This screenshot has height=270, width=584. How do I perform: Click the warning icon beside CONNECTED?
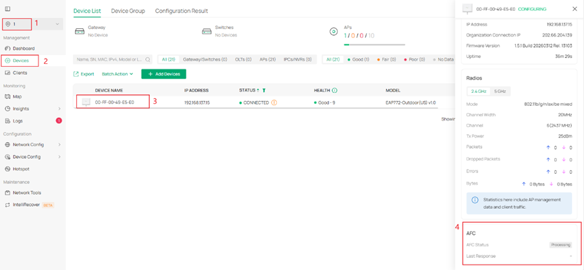click(274, 102)
